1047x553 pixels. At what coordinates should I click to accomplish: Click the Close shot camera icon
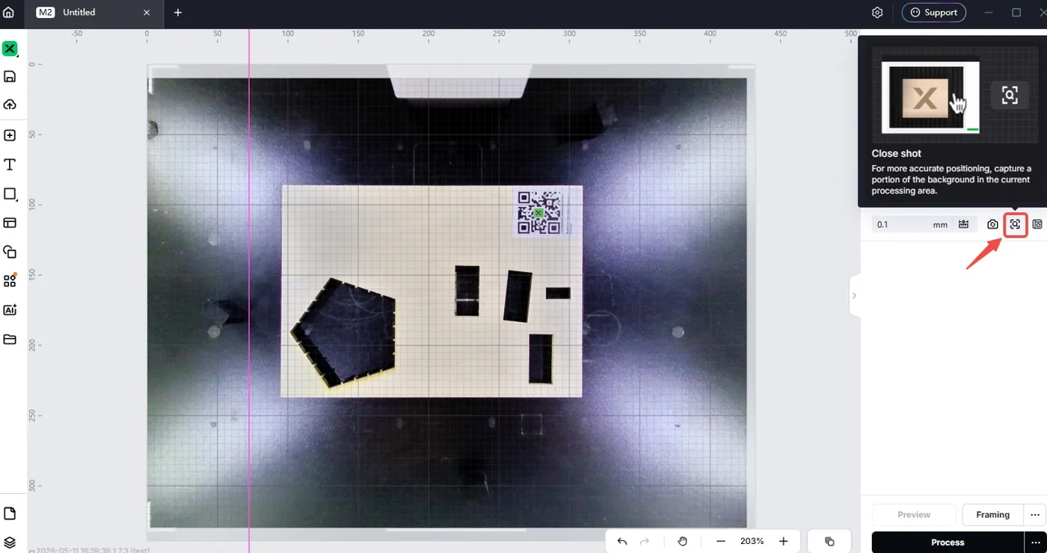pyautogui.click(x=1015, y=224)
